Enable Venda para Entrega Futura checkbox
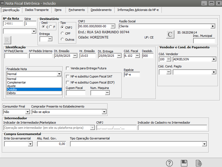 [68, 68]
